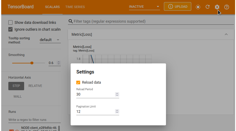The height and width of the screenshot is (131, 236).
Task: Disable Ignore outliers in chart scaling
Action: [10, 29]
